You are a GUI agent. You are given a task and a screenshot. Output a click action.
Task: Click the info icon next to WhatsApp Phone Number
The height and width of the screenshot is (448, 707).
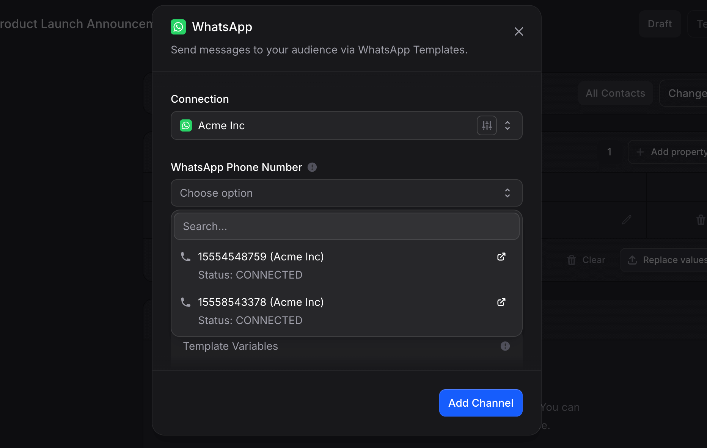click(312, 167)
